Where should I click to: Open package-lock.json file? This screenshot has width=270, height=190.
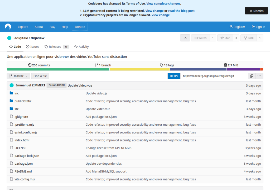pos(27,156)
